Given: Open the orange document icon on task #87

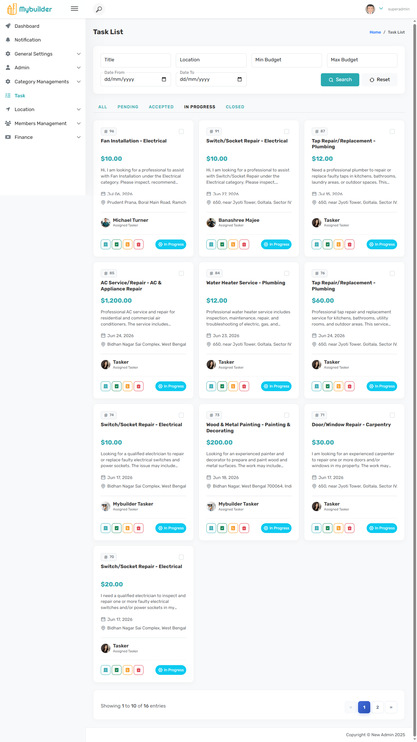Looking at the screenshot, I should pyautogui.click(x=339, y=244).
